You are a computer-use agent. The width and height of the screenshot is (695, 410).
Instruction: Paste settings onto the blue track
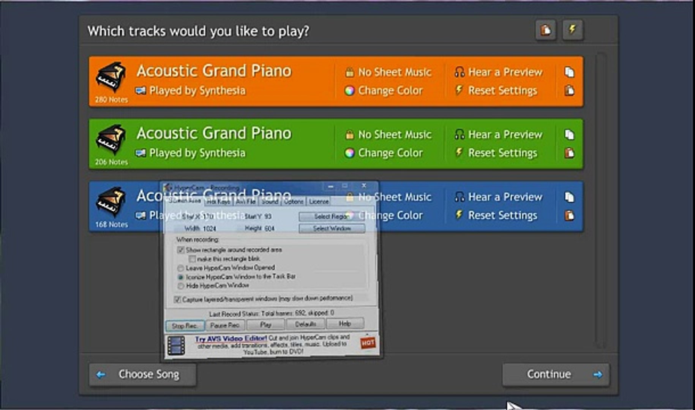(569, 216)
